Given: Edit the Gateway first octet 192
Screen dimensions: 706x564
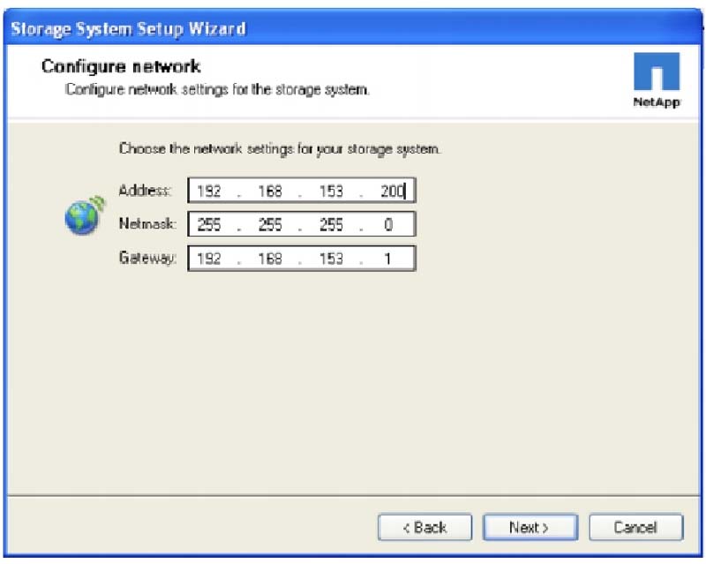Looking at the screenshot, I should point(209,259).
